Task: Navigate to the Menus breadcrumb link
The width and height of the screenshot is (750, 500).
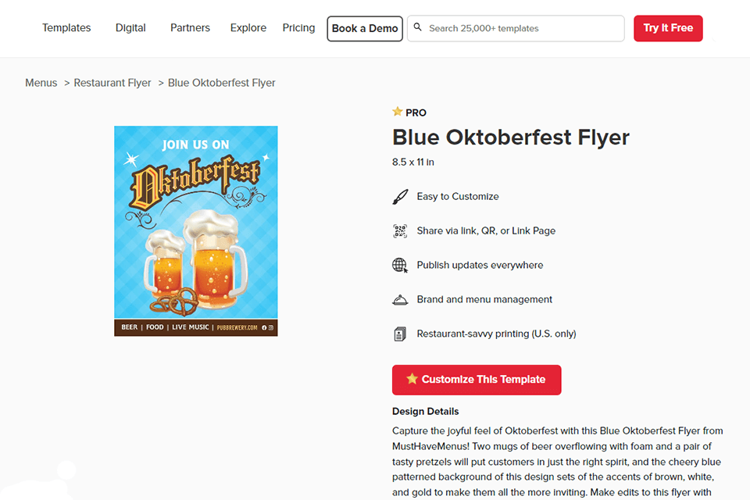Action: (41, 83)
